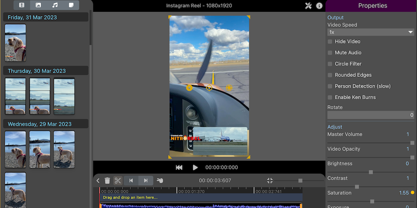Enable Person Detection (slow) checkbox
Viewport: 417px width, 208px height.
tap(330, 86)
